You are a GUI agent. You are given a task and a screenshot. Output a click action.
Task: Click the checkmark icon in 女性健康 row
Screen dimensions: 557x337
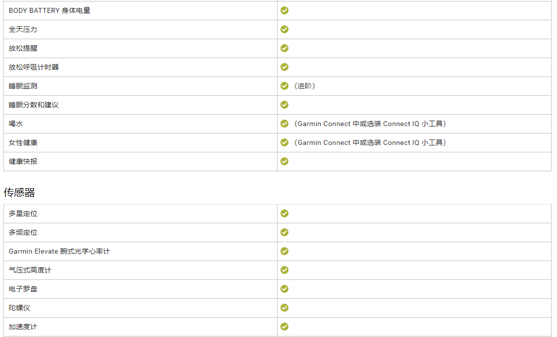284,142
